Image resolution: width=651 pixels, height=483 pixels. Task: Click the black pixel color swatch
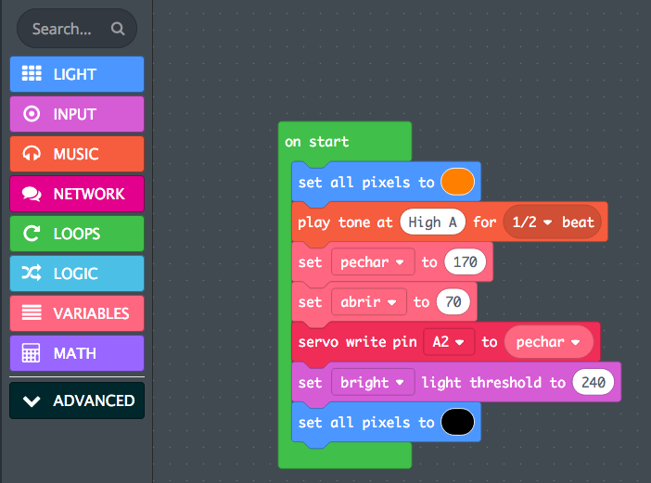(x=458, y=422)
